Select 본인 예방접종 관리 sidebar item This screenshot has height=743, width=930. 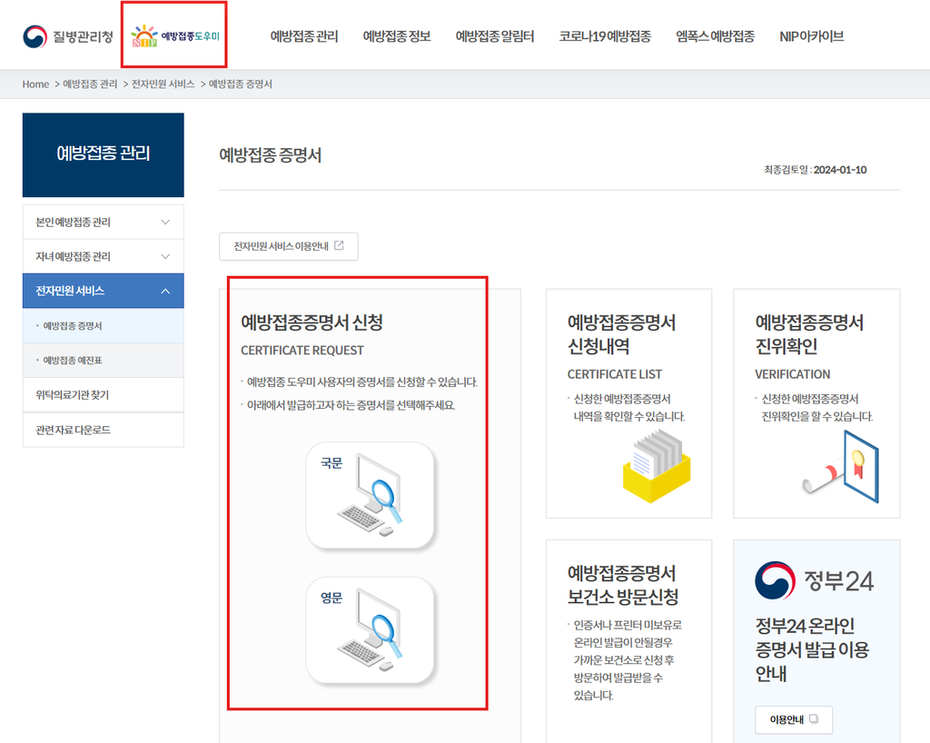(x=104, y=222)
